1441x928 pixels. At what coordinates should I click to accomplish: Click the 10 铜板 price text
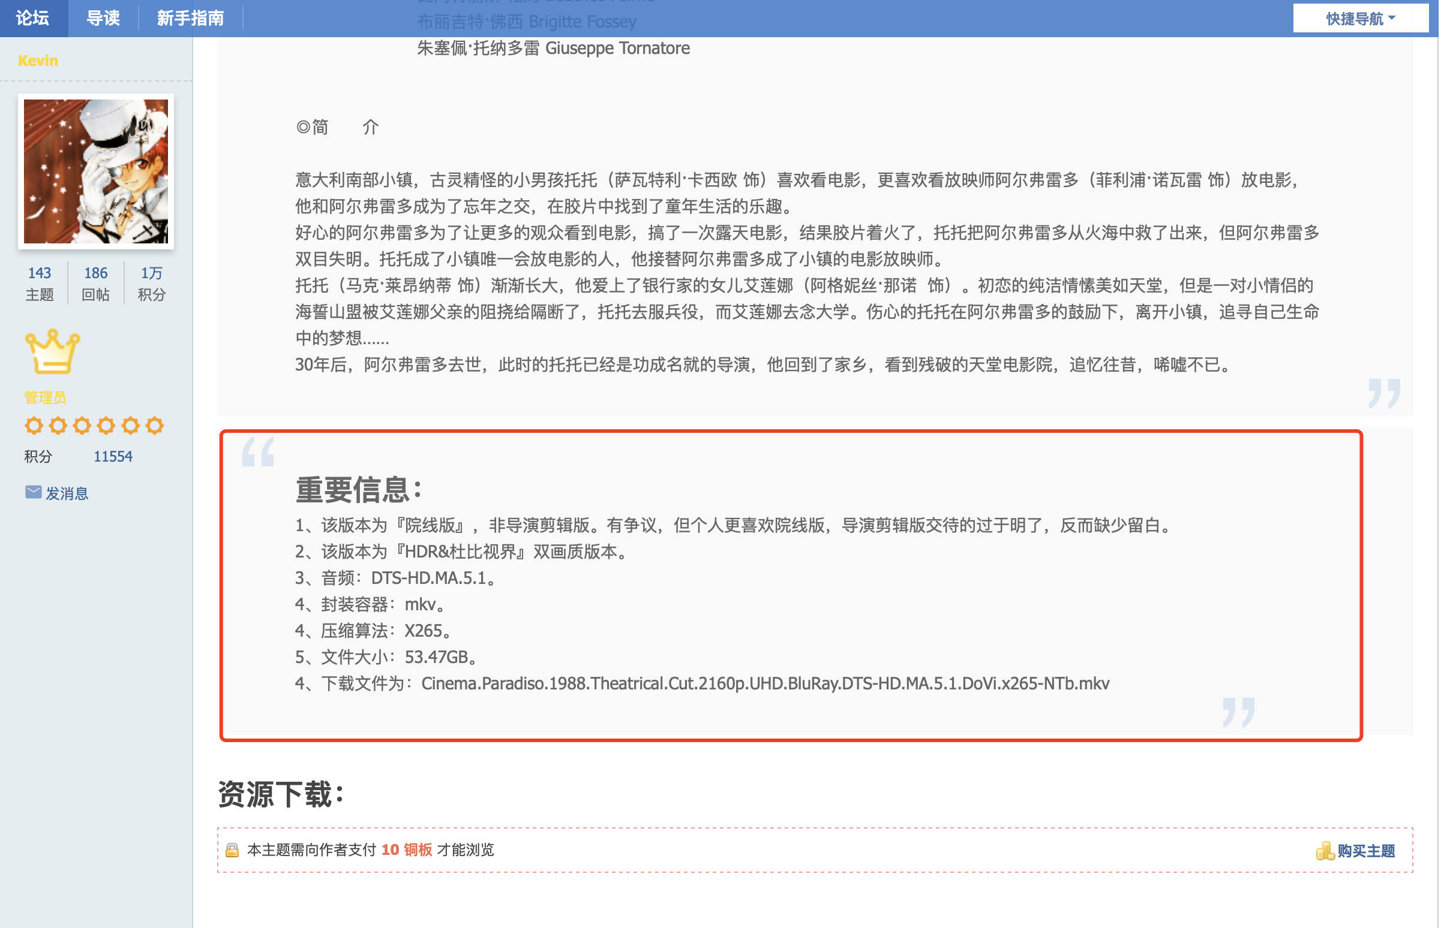point(407,851)
